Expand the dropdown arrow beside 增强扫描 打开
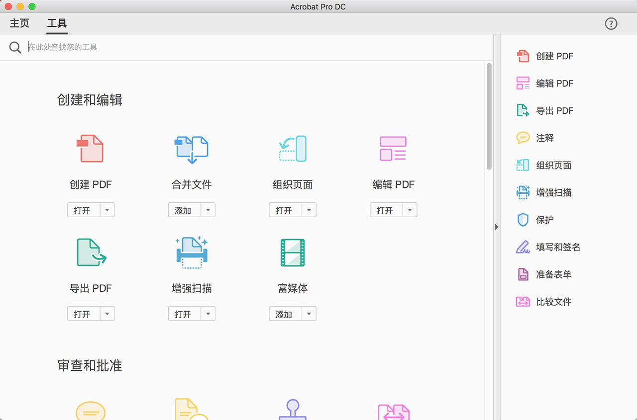 (208, 314)
